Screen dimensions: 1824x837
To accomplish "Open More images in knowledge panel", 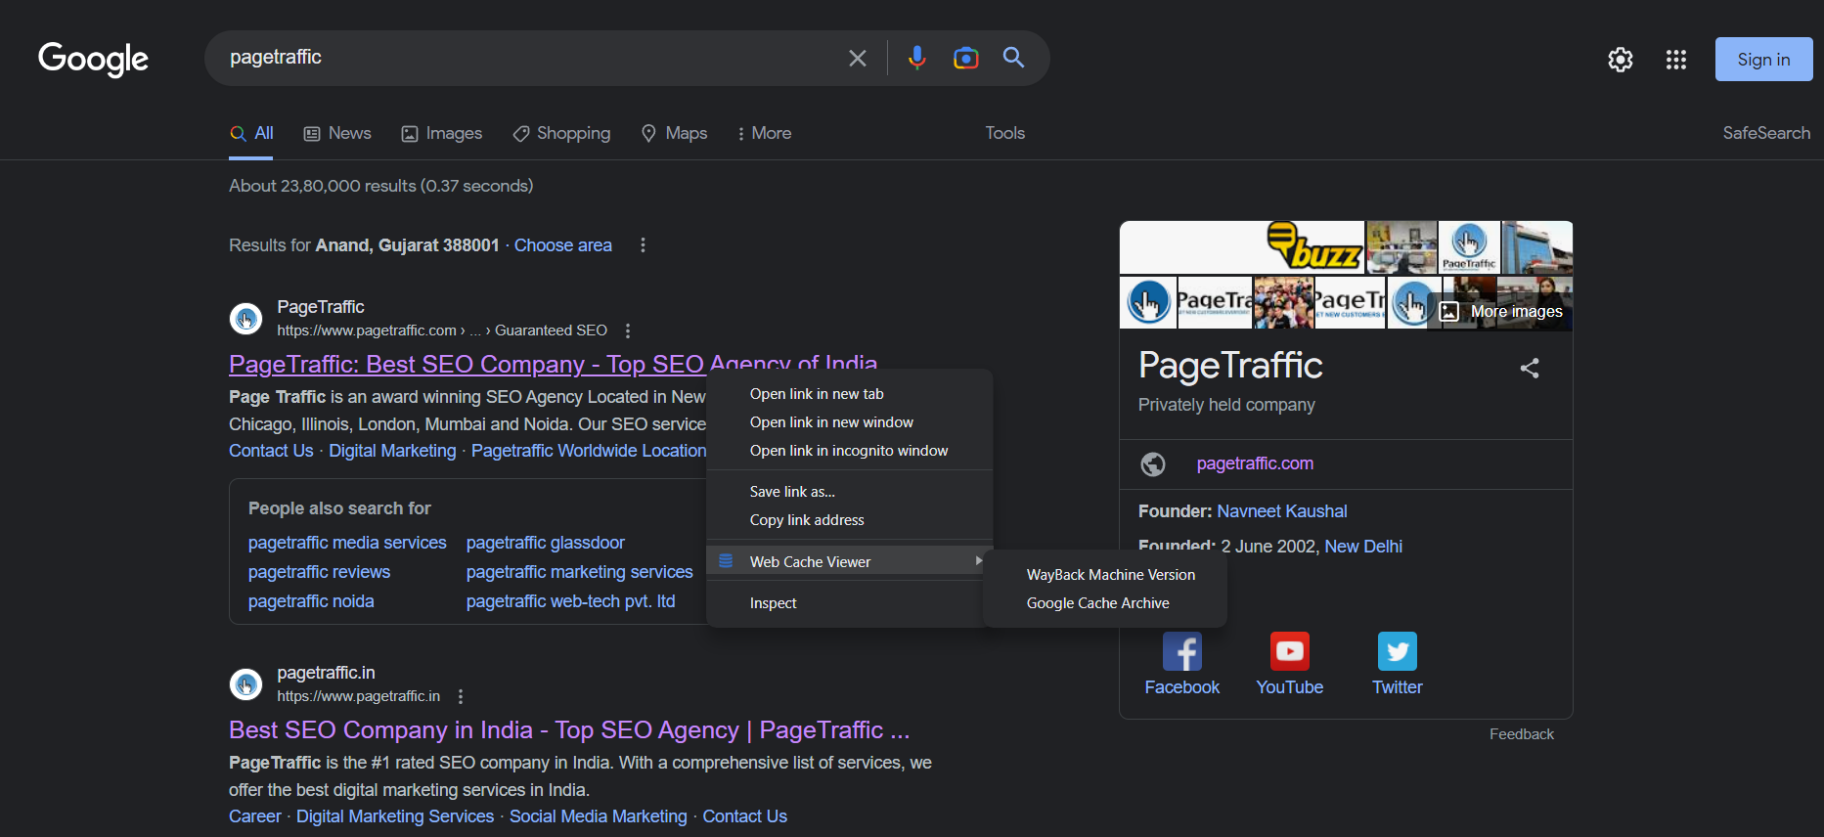I will [1501, 312].
